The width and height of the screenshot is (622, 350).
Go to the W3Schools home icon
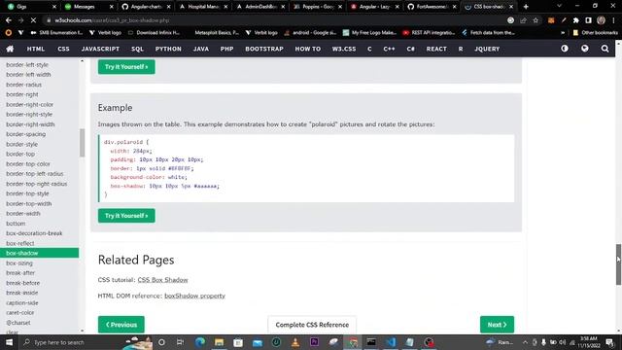10,49
